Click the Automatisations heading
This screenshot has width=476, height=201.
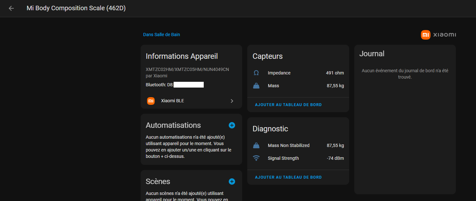click(x=173, y=125)
